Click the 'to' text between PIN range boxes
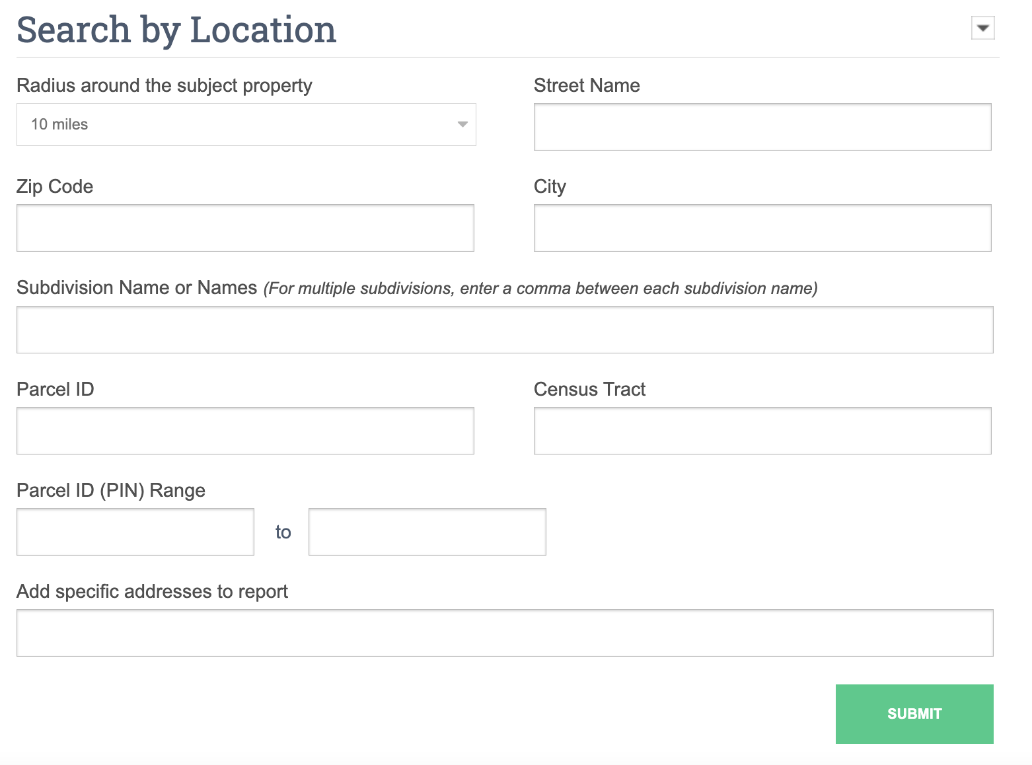 (283, 532)
